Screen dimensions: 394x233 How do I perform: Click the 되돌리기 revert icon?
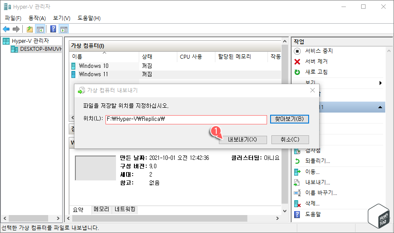297,161
